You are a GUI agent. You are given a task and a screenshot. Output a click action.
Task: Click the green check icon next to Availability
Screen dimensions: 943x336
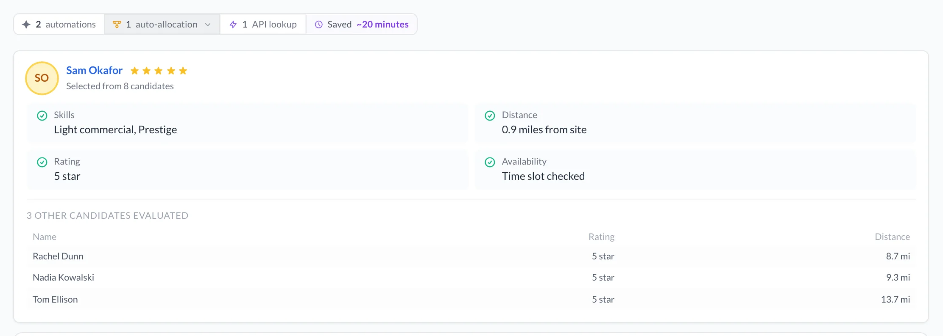(490, 162)
